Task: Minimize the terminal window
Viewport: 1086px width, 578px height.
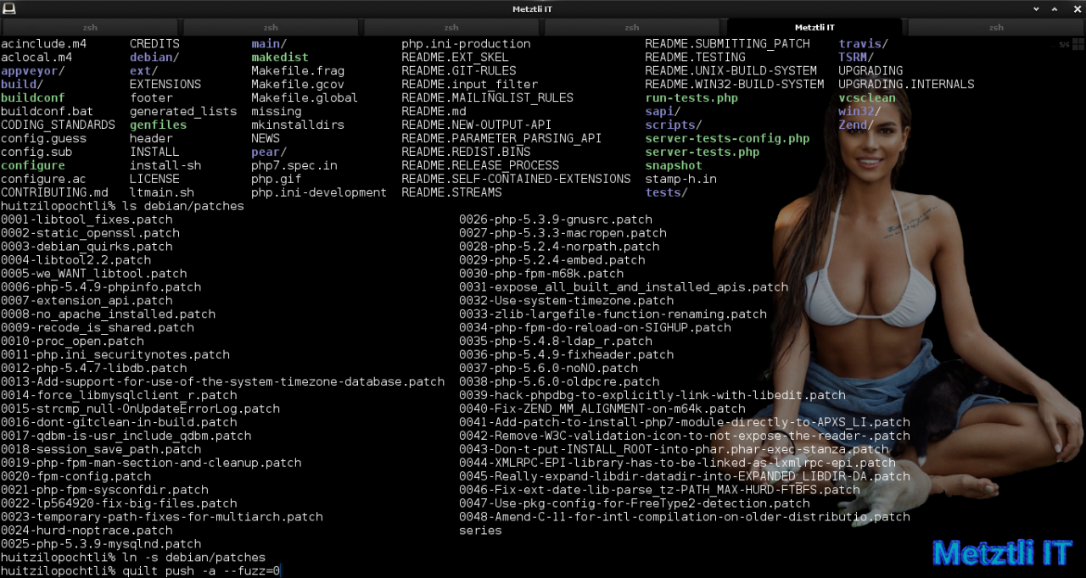Action: coord(1037,8)
